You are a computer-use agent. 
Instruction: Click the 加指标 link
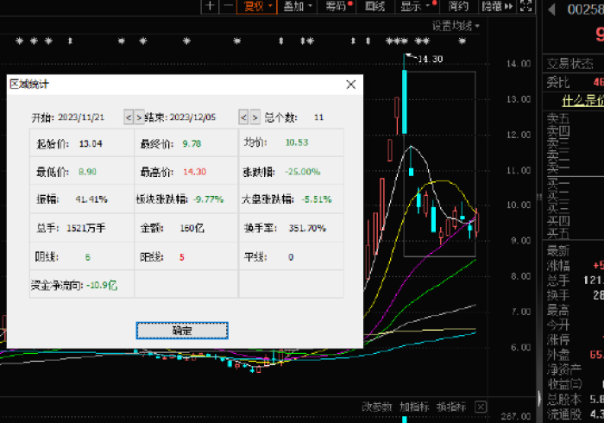coord(413,406)
